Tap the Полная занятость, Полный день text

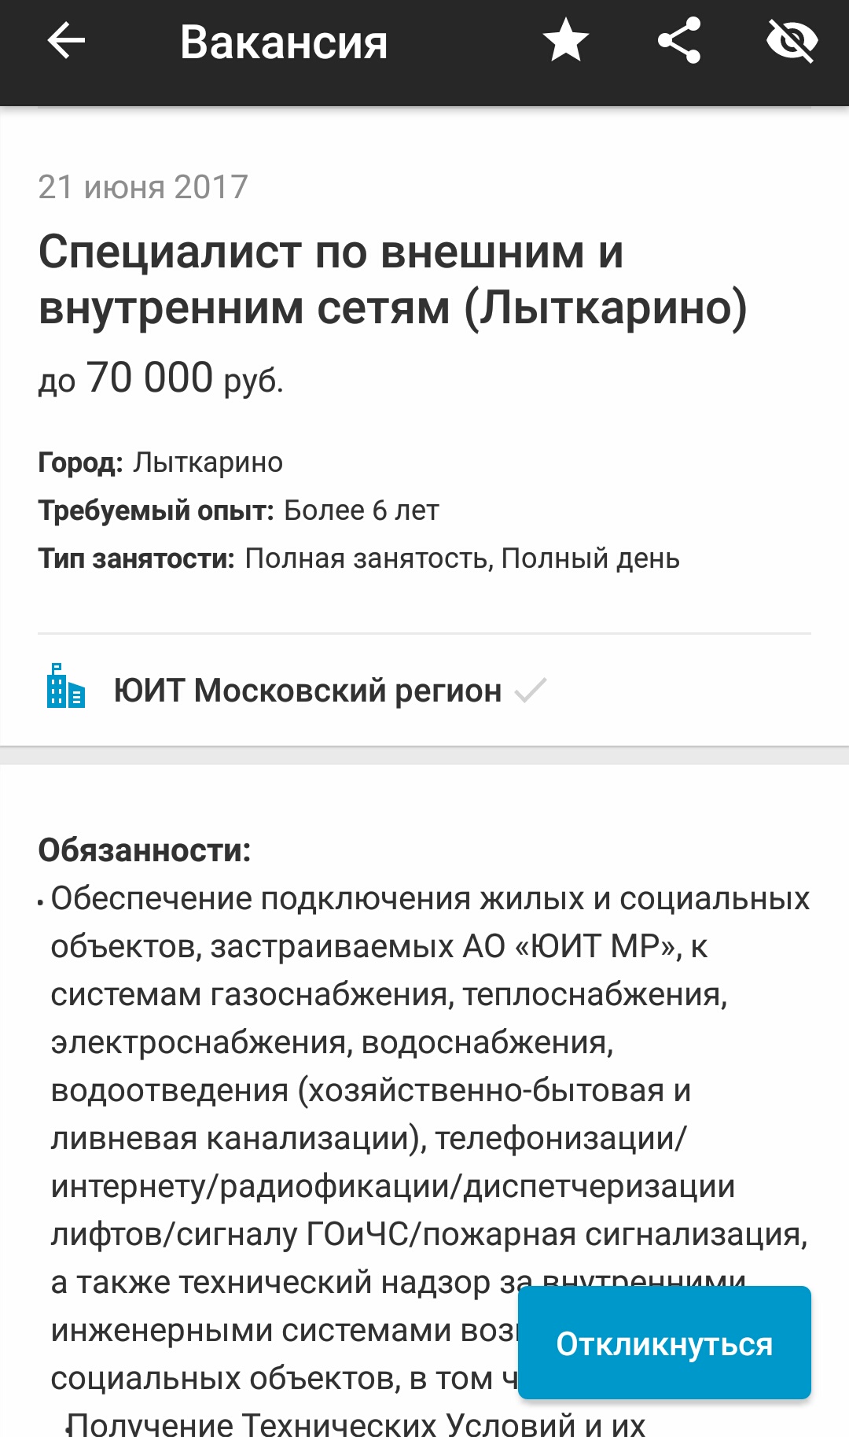pos(462,558)
